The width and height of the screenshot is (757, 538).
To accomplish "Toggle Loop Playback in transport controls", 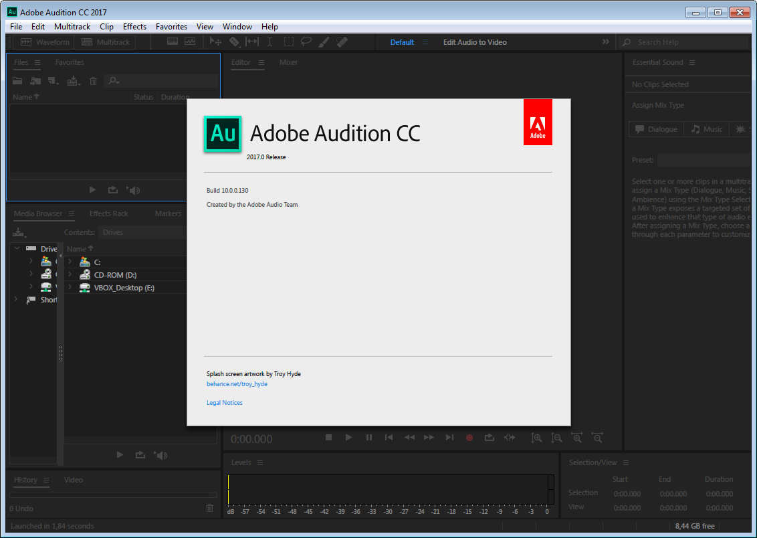I will coord(490,438).
